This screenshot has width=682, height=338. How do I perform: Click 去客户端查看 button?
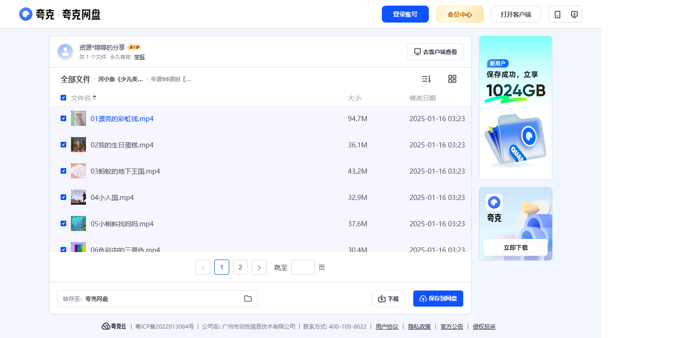click(435, 52)
